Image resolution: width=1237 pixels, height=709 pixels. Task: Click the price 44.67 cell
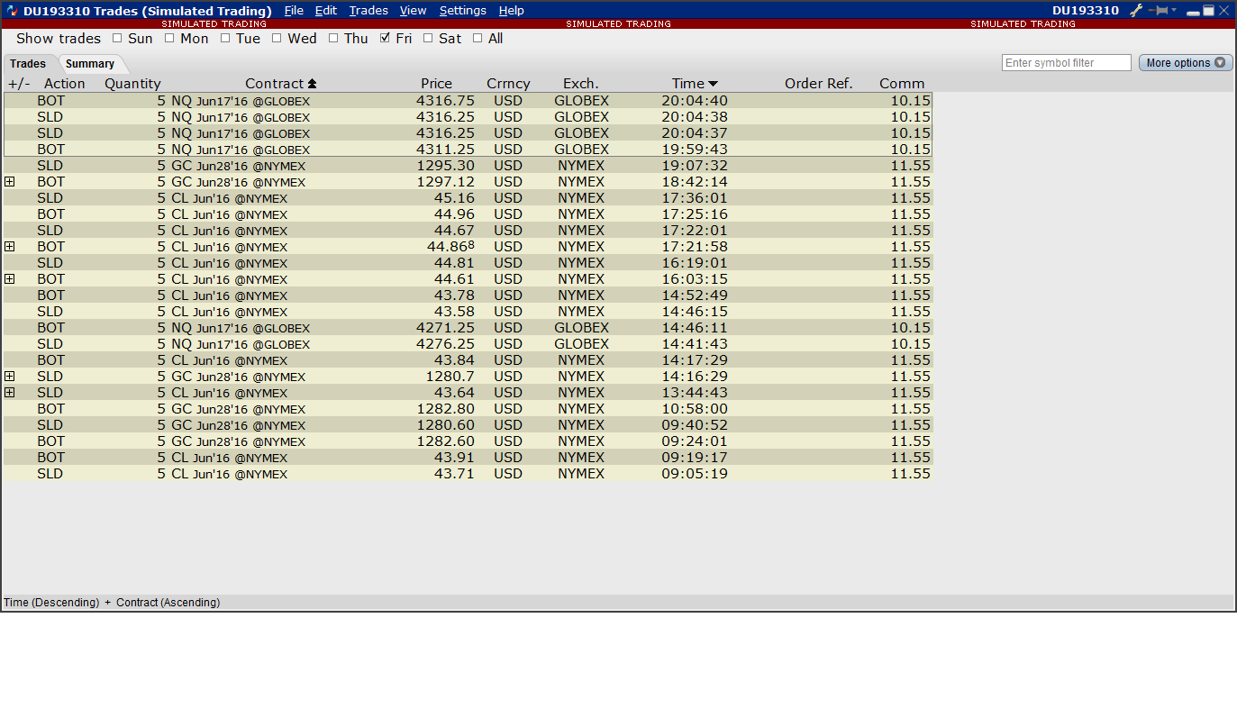coord(454,231)
